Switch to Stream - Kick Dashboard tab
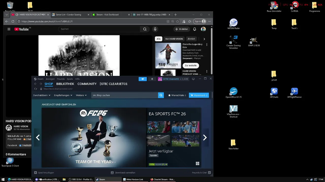Viewport: 325px width, 182px height. coord(111,15)
